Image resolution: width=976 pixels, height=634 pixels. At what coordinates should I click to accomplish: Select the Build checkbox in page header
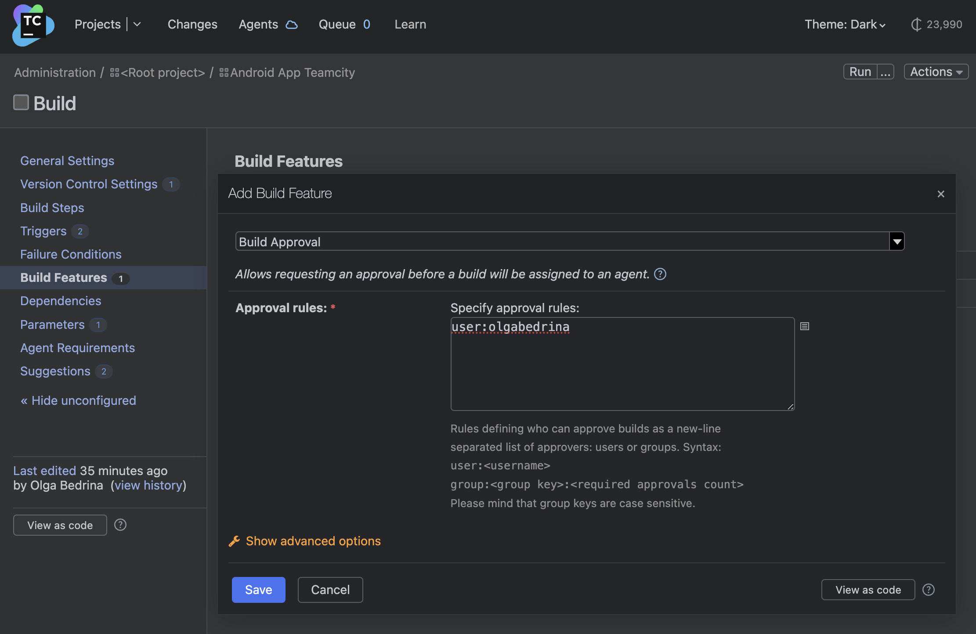pyautogui.click(x=21, y=101)
